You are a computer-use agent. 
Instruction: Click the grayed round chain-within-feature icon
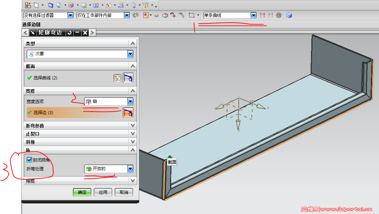pos(279,15)
